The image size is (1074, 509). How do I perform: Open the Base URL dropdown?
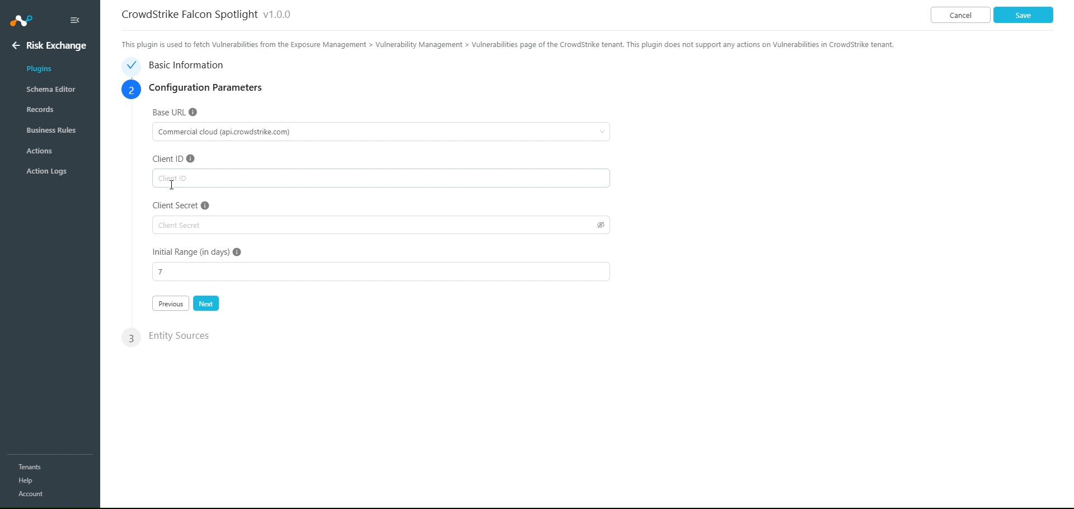381,132
